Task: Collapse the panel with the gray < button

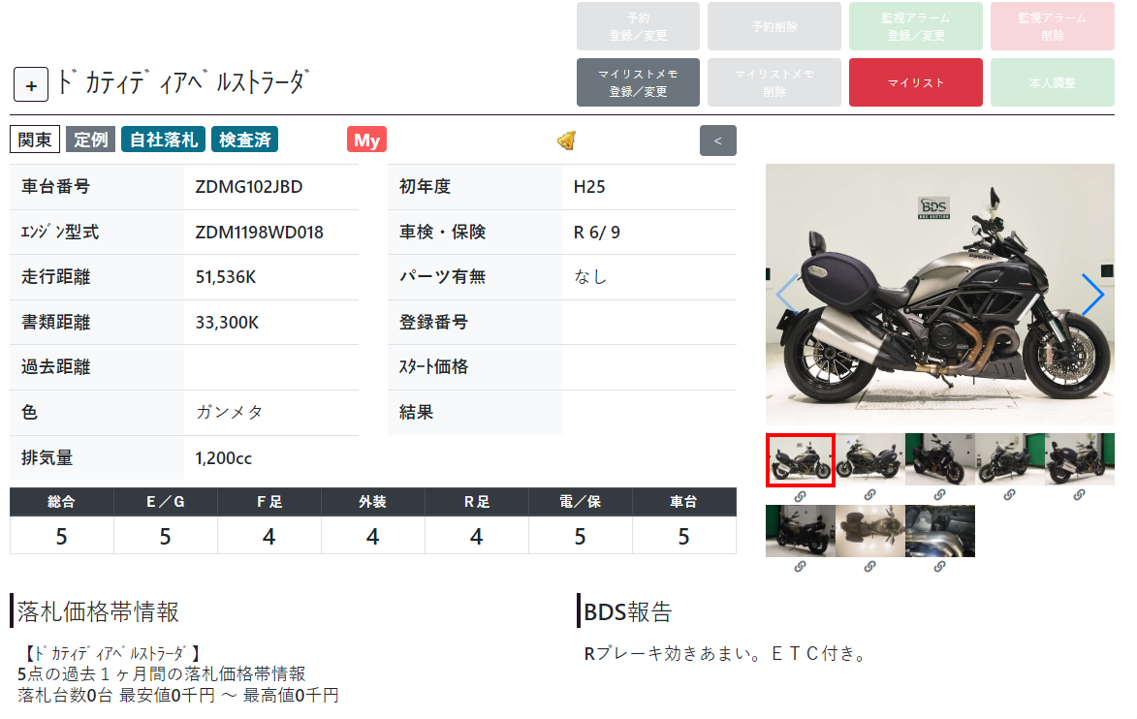Action: pyautogui.click(x=718, y=141)
